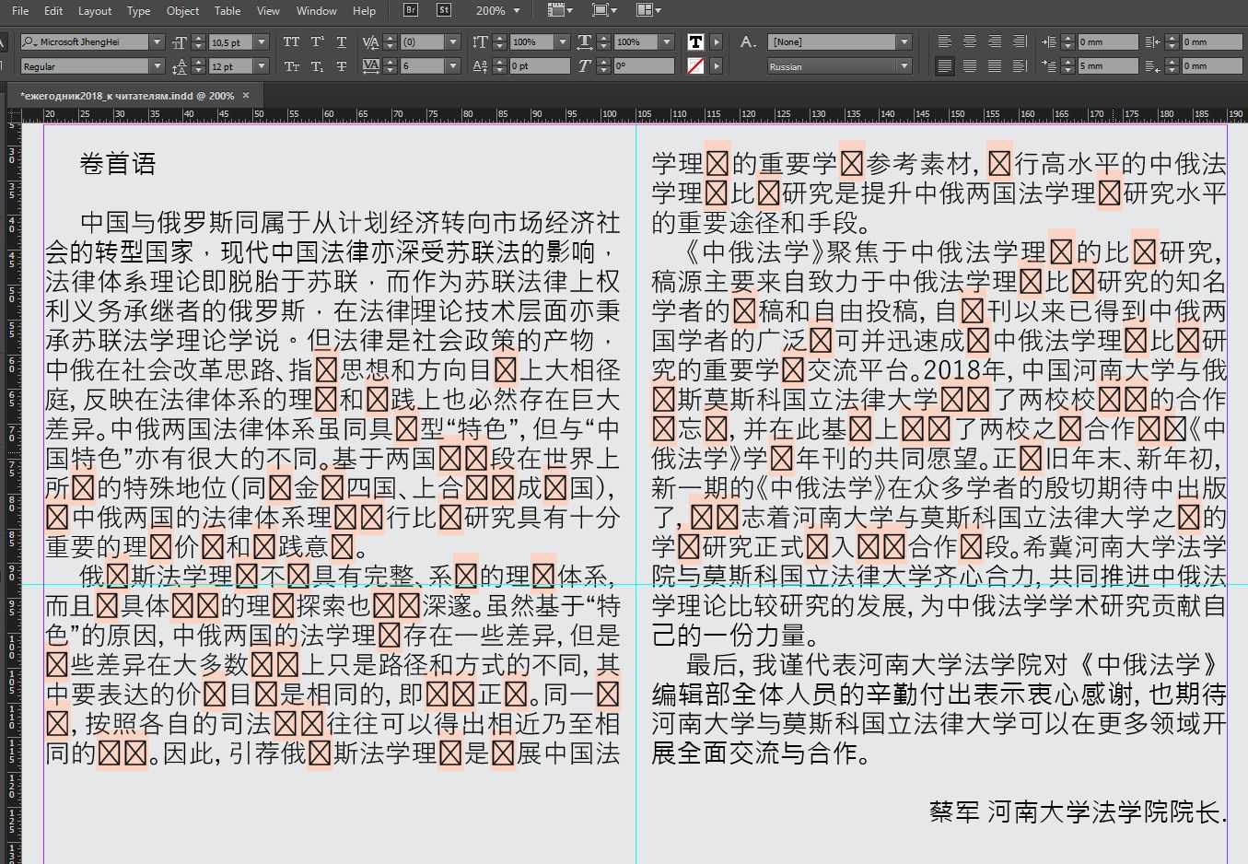Viewport: 1248px width, 864px height.
Task: Click the left indent icon
Action: click(x=1049, y=42)
